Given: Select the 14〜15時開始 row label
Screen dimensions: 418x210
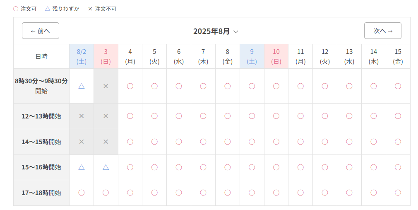Looking at the screenshot, I should [x=41, y=142].
